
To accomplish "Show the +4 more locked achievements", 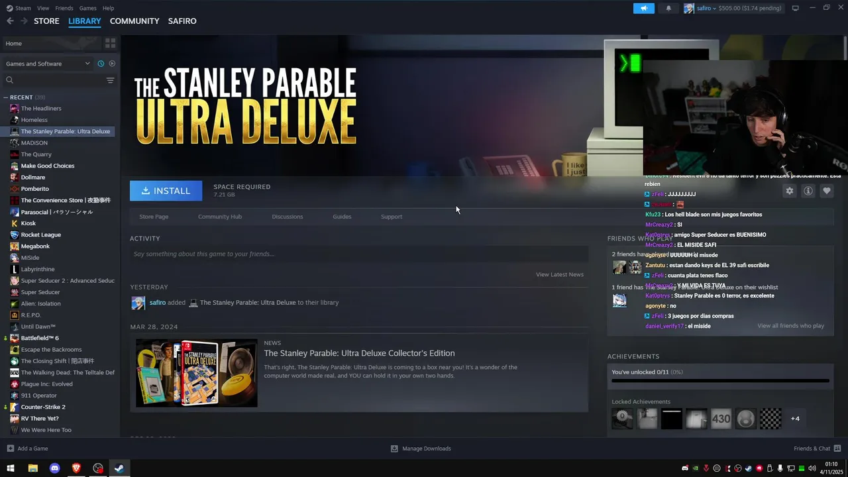I will coord(795,419).
